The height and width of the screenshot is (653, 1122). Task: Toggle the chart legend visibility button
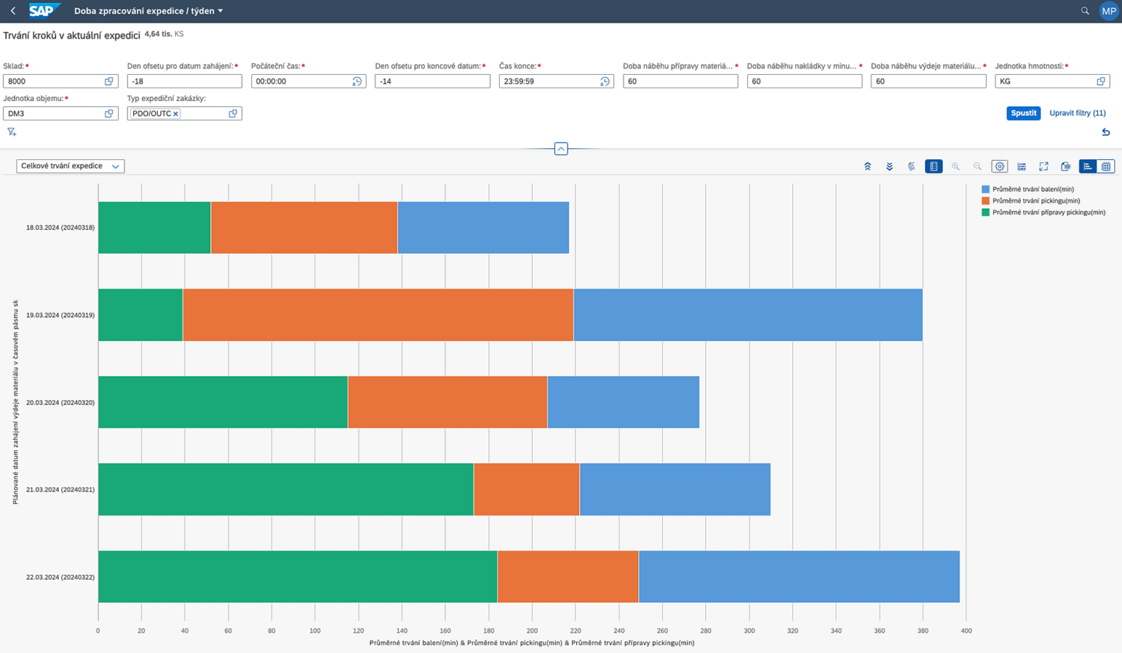click(934, 167)
